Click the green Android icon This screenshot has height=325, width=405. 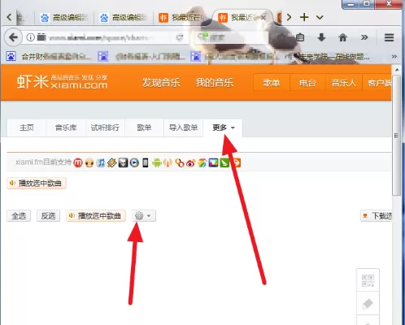coord(157,162)
